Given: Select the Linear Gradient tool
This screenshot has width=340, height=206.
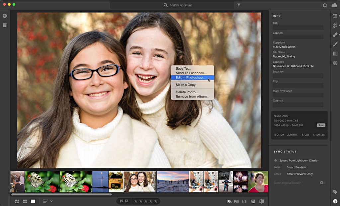Looking at the screenshot, I should point(335,53).
